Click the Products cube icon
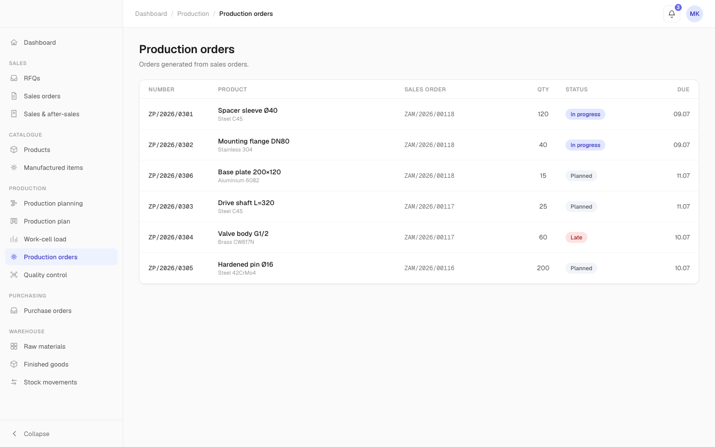 point(14,149)
